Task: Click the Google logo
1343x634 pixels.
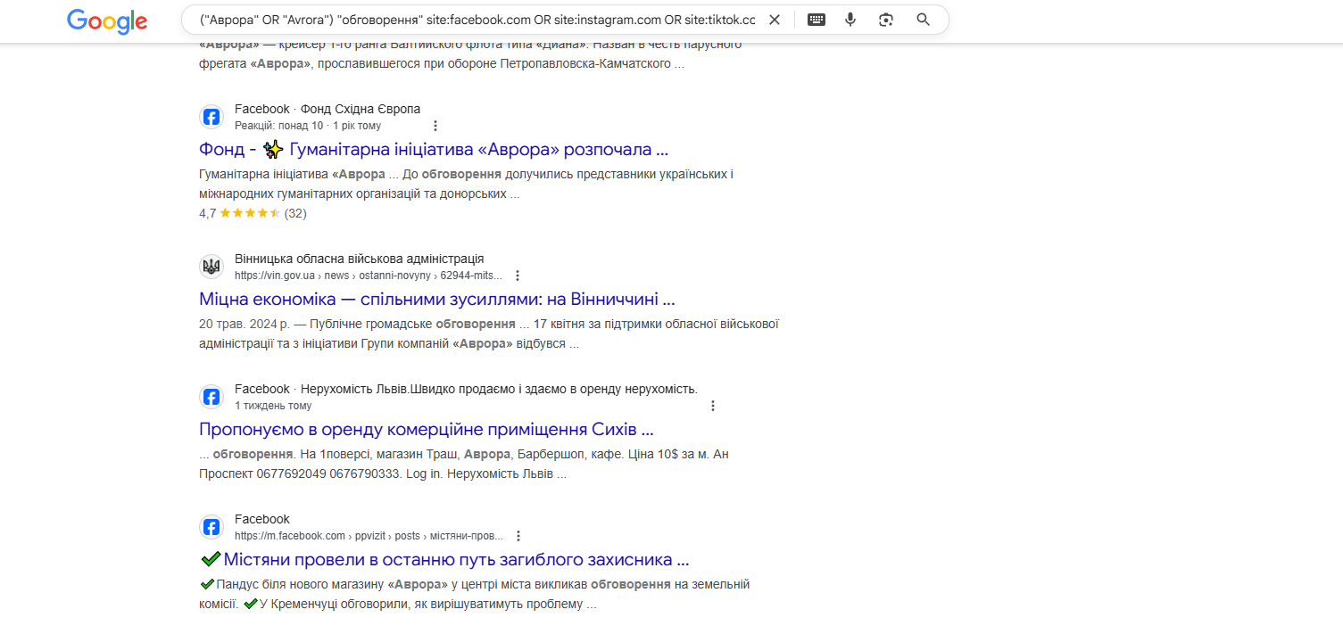Action: coord(107,21)
